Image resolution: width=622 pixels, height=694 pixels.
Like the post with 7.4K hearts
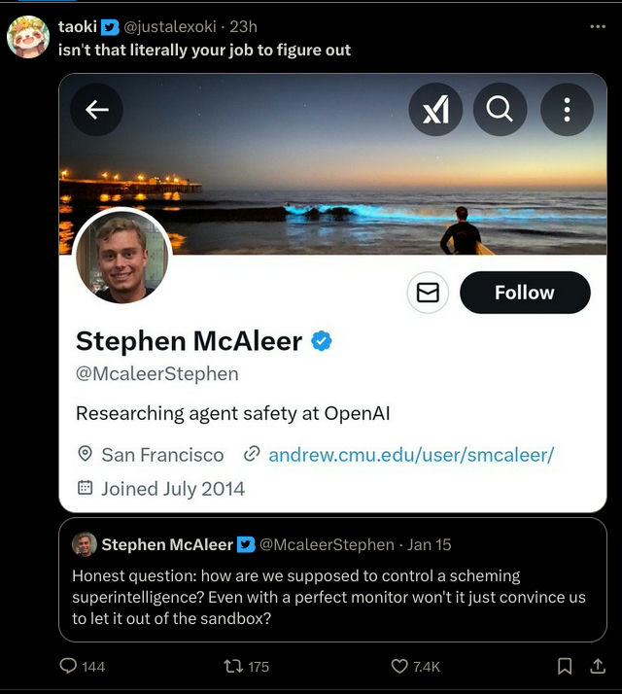point(415,666)
